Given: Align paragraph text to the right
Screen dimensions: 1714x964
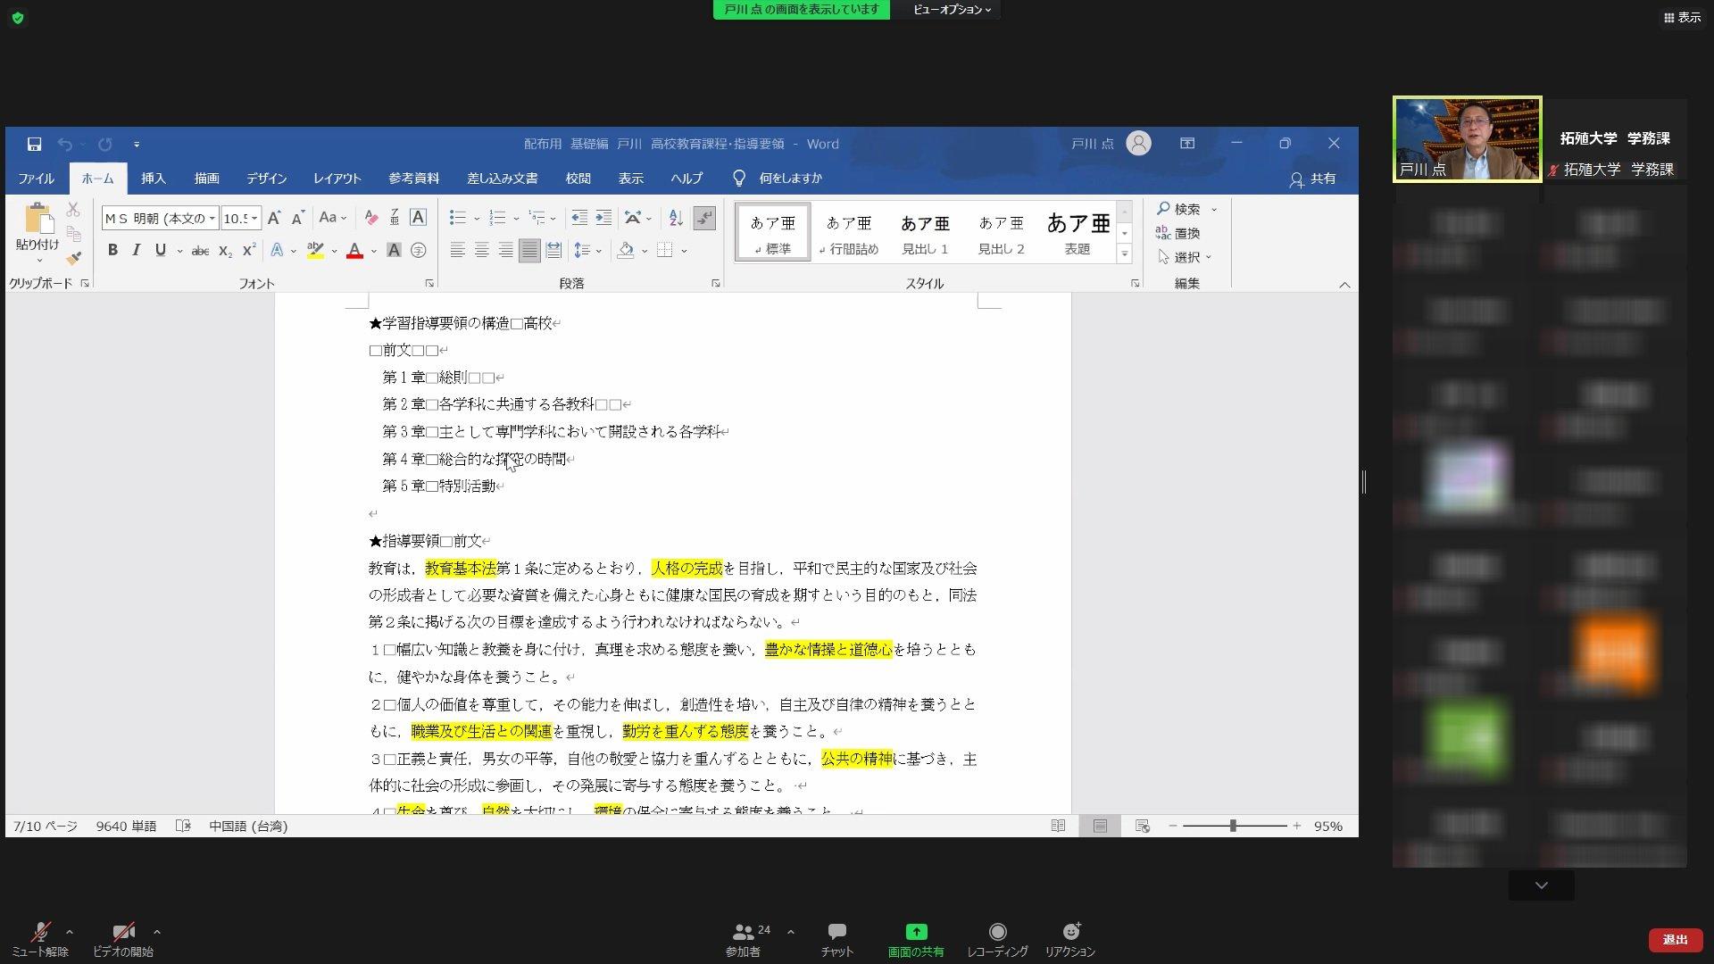Looking at the screenshot, I should point(505,251).
